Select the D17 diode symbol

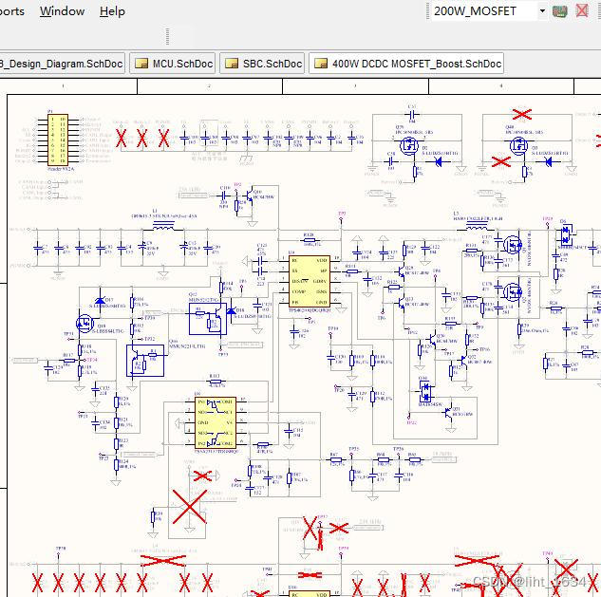(100, 300)
